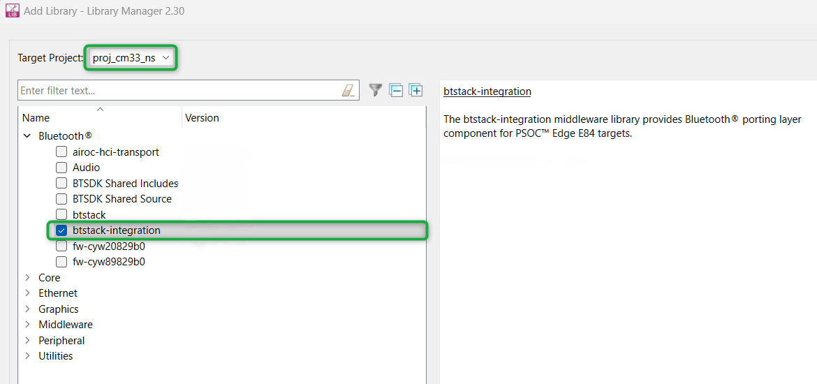Collapse the Bluetooth category
The height and width of the screenshot is (384, 817).
tap(27, 136)
